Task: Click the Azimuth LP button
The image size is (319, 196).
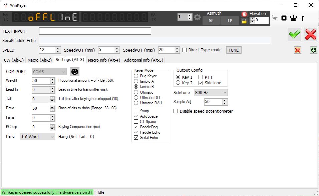Action: (230, 21)
